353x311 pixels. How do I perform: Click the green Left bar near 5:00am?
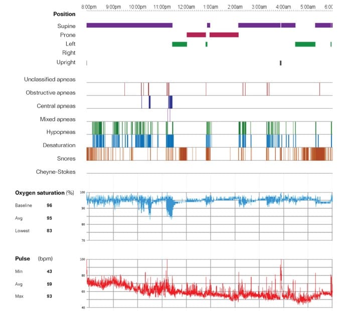click(x=305, y=44)
